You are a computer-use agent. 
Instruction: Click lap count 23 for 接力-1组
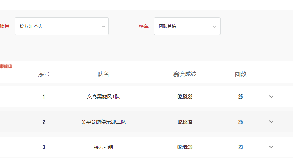(x=241, y=147)
